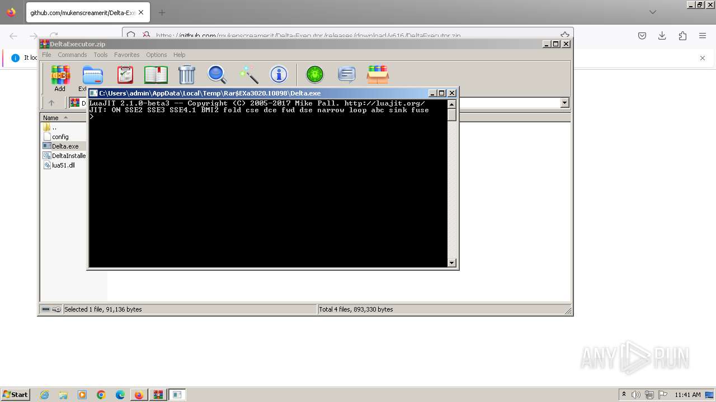
Task: Open File Explorer from taskbar
Action: [63, 395]
